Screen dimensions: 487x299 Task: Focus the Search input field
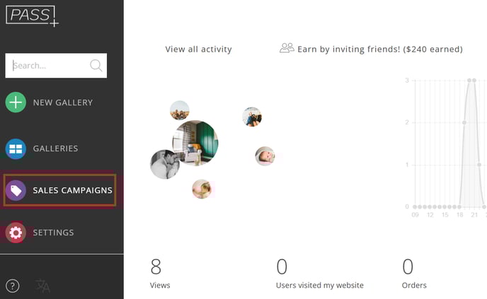[56, 66]
